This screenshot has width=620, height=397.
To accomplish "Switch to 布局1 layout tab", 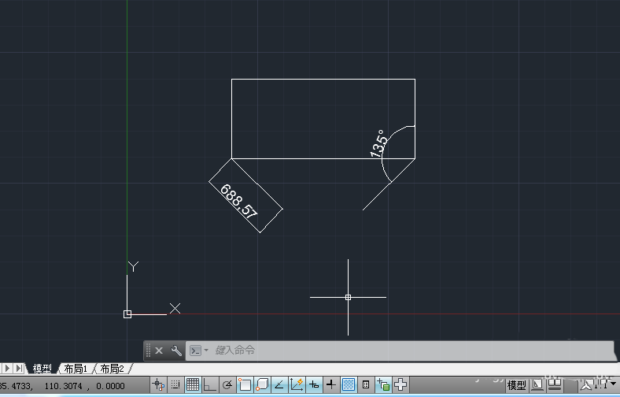I will [x=76, y=369].
